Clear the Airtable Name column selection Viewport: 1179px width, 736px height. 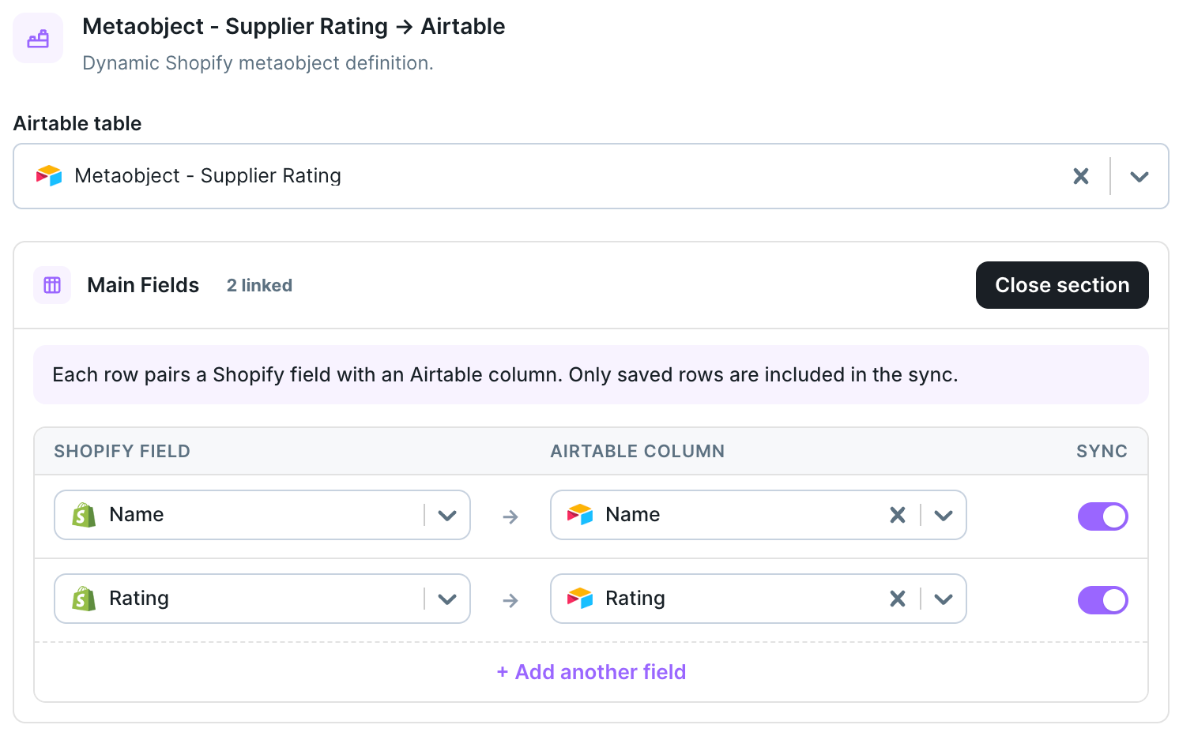coord(898,515)
